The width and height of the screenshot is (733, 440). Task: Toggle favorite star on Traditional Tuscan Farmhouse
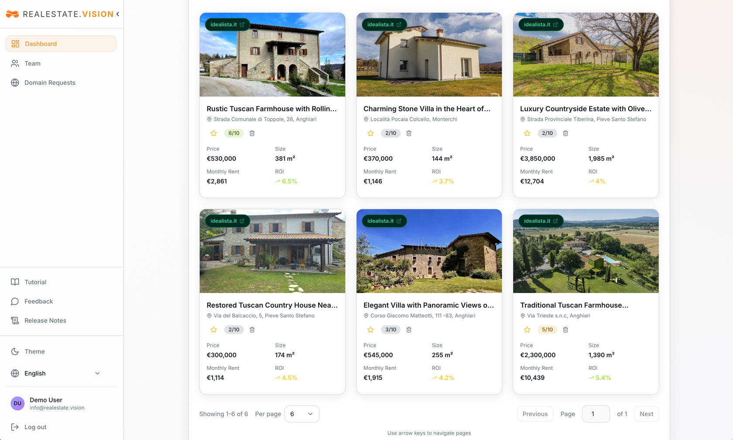527,330
